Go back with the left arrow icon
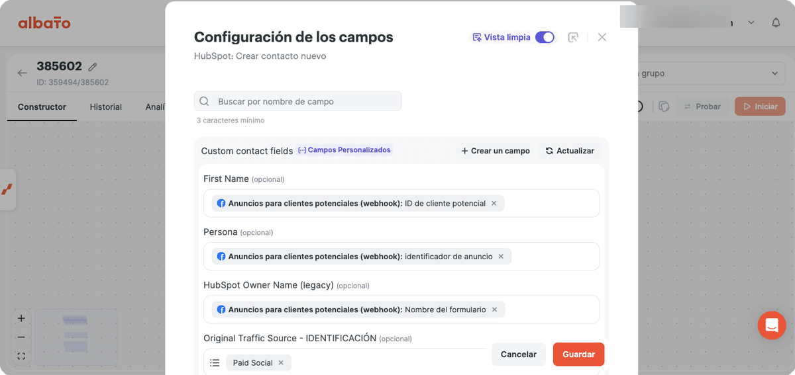 23,73
